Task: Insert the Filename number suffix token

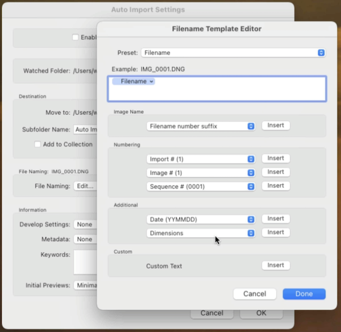Action: click(x=276, y=126)
